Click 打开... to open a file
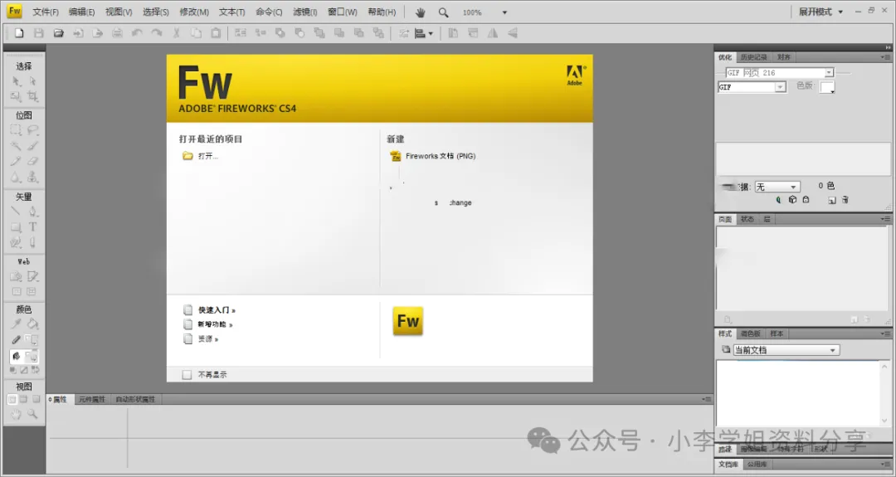 pyautogui.click(x=200, y=156)
